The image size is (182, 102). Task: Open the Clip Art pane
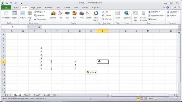pyautogui.click(x=30, y=16)
